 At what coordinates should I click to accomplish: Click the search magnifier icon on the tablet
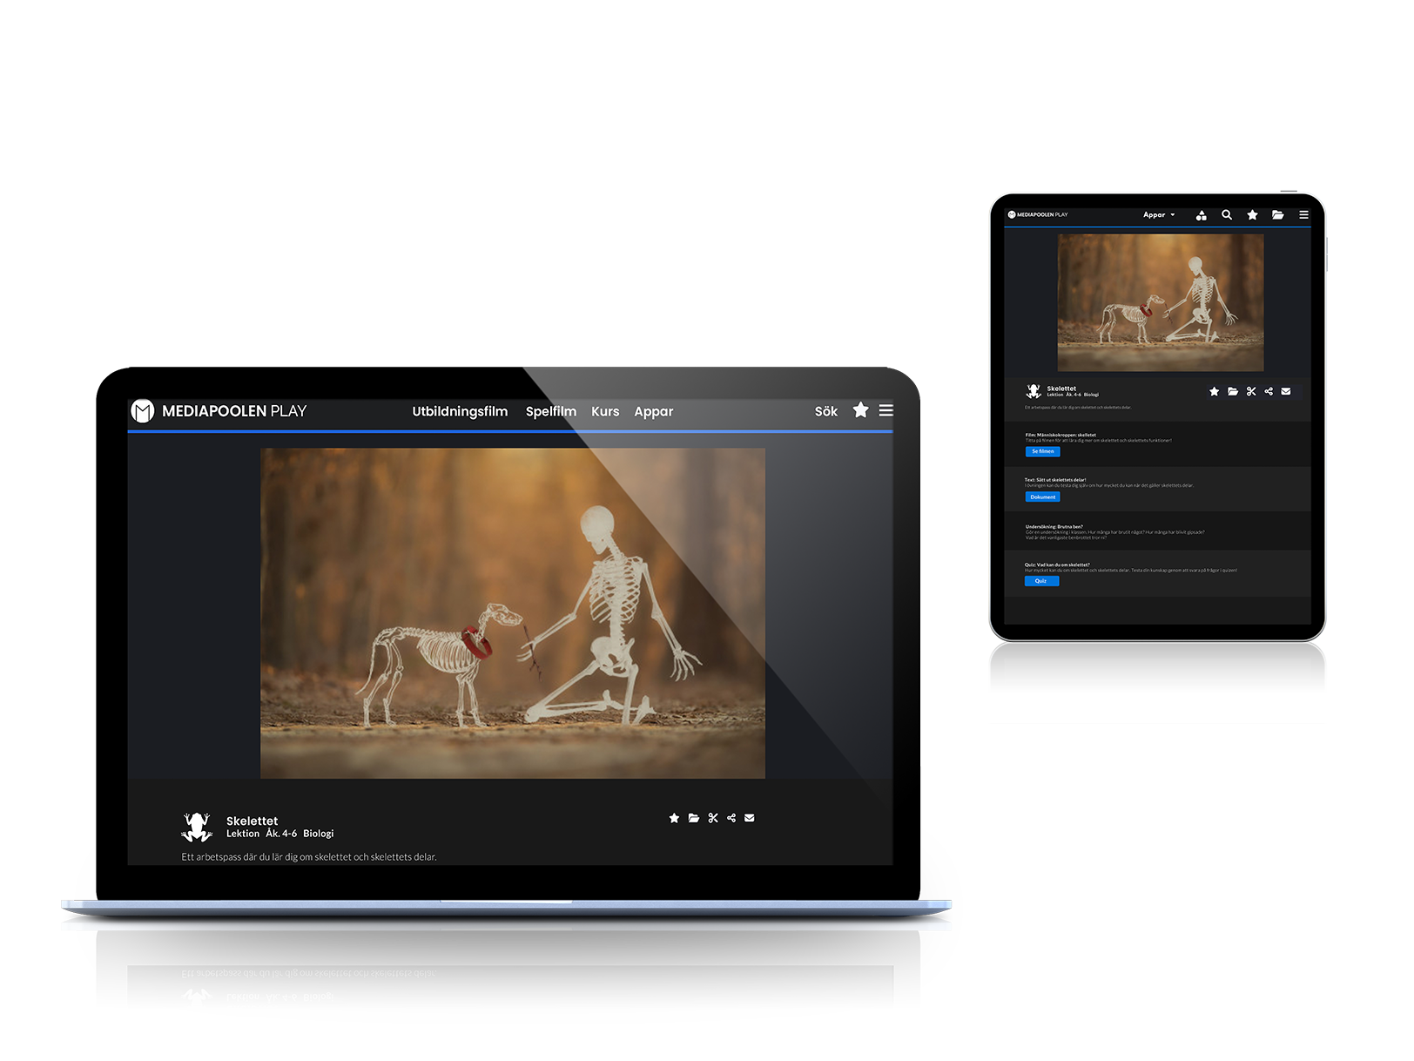(x=1227, y=214)
